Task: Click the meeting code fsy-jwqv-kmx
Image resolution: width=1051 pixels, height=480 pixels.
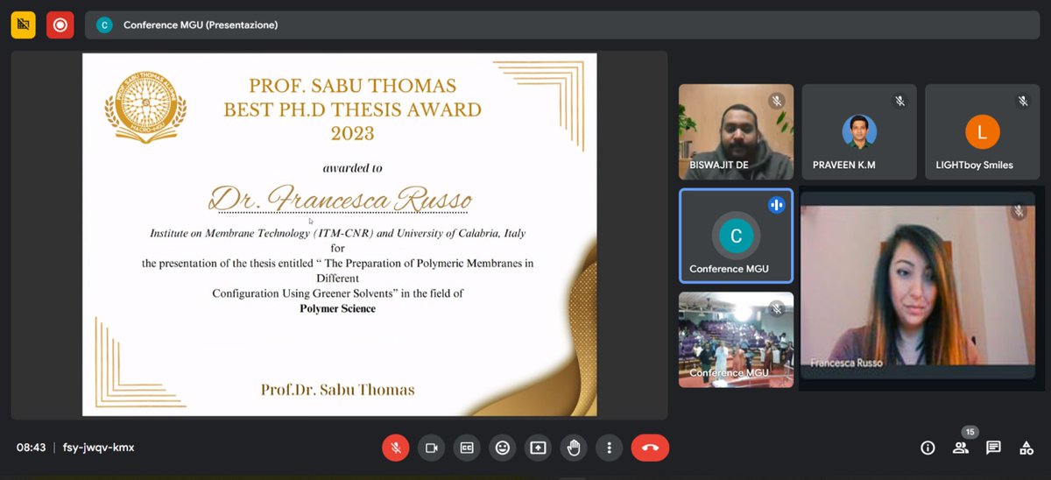Action: click(x=99, y=448)
